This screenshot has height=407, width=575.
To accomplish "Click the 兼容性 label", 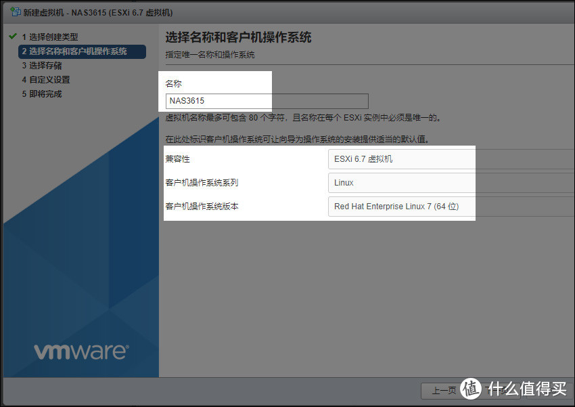I will 178,159.
